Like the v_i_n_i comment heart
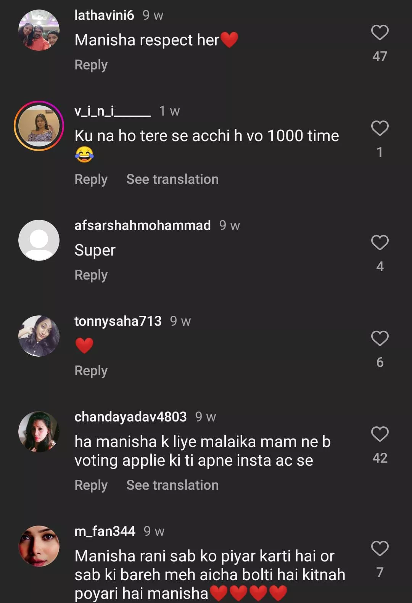This screenshot has height=603, width=412. tap(380, 129)
